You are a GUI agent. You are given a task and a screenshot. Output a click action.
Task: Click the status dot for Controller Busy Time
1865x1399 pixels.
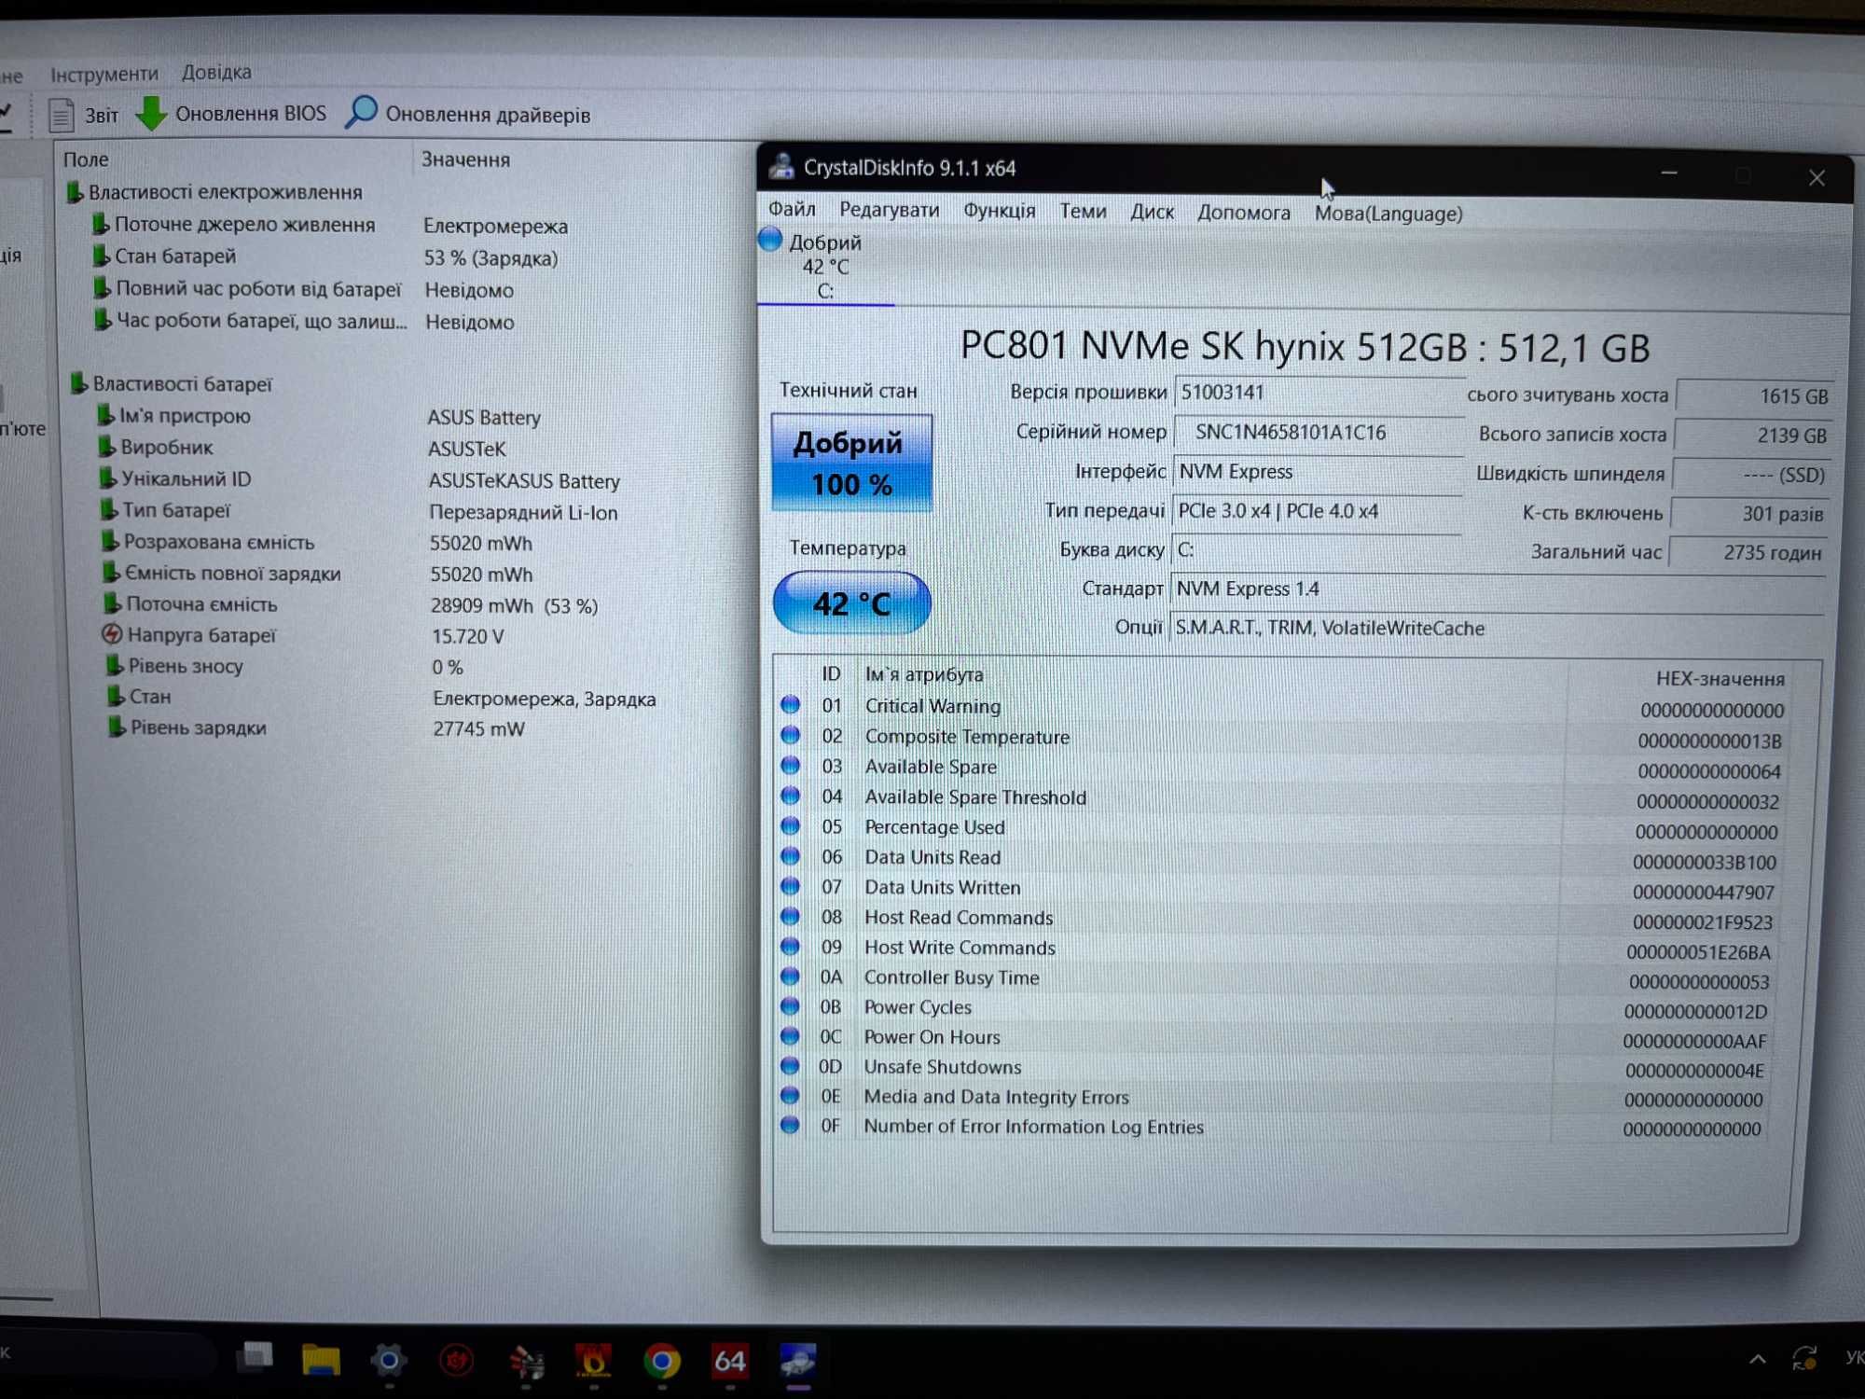[x=790, y=976]
